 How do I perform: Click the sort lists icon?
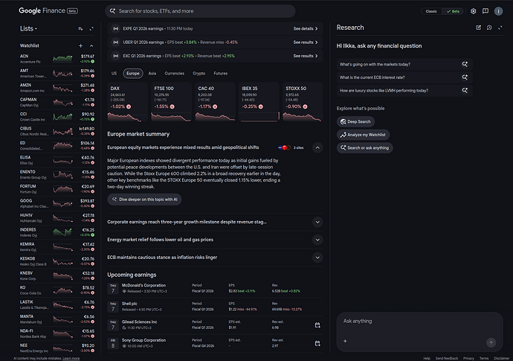pyautogui.click(x=80, y=29)
